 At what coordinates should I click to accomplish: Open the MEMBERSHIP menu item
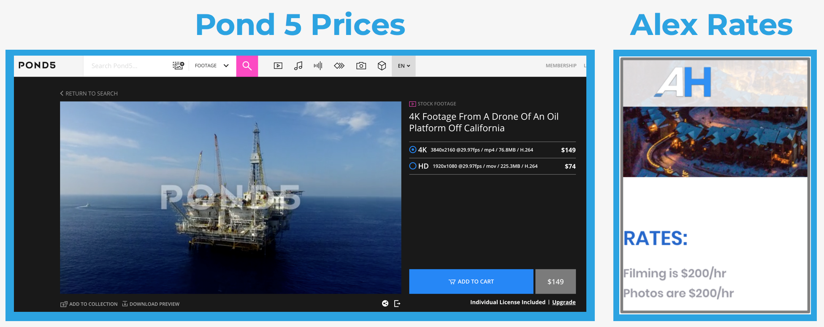click(561, 66)
